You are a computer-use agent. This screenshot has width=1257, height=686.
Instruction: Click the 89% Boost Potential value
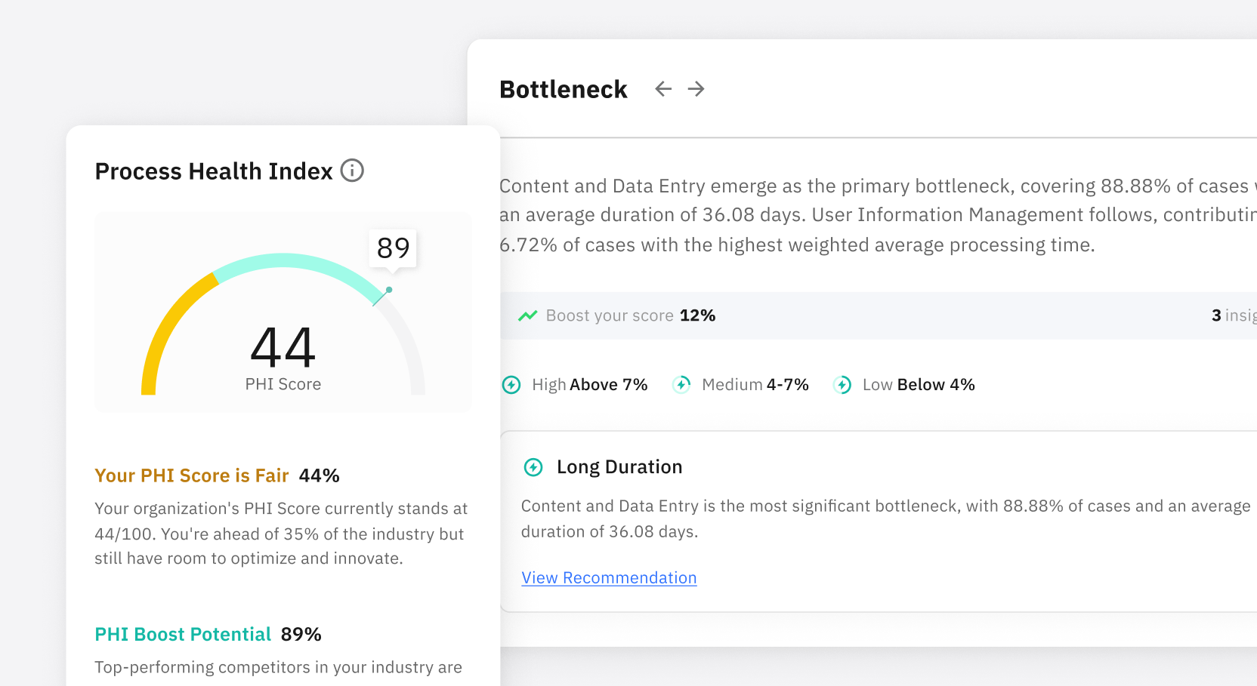tap(301, 634)
